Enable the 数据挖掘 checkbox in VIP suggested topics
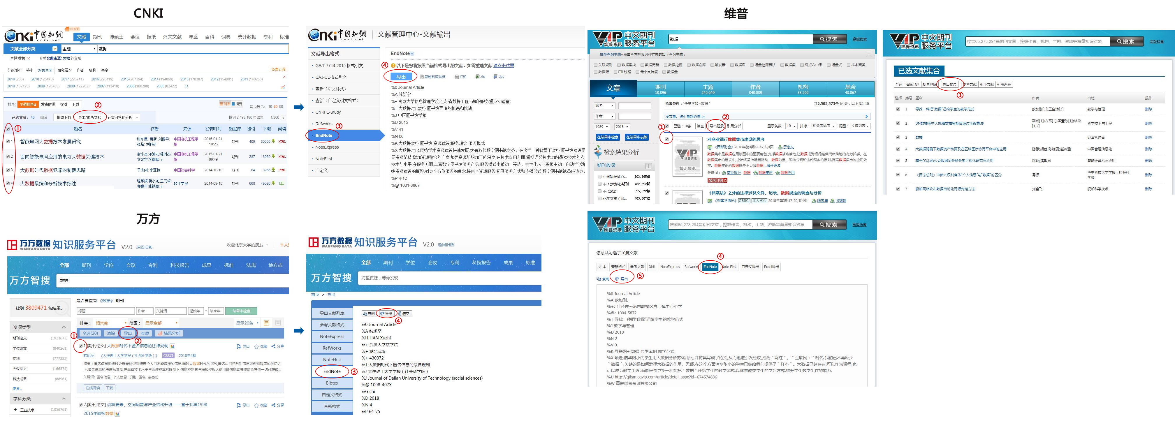The height and width of the screenshot is (437, 1175). [665, 65]
